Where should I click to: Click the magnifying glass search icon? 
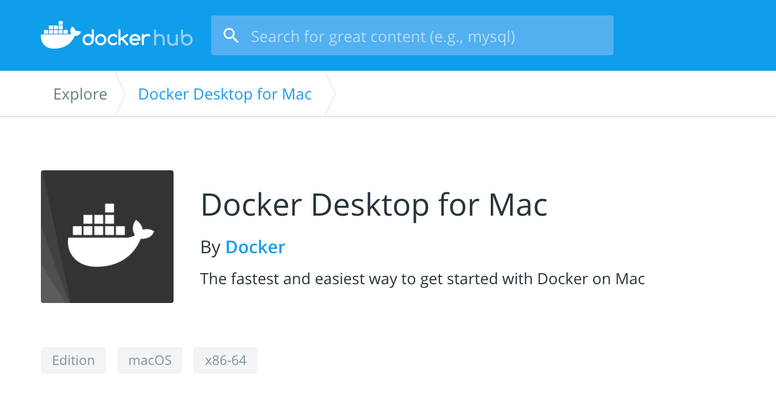[x=231, y=36]
